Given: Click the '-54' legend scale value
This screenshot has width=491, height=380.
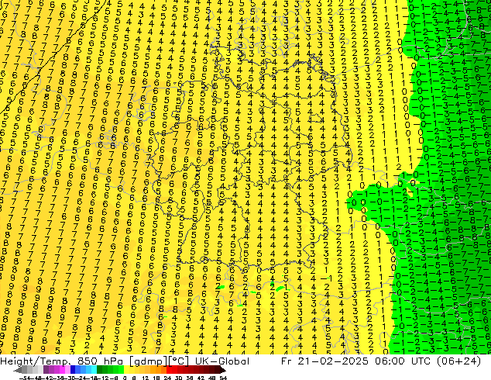Looking at the screenshot, I should pyautogui.click(x=25, y=378).
